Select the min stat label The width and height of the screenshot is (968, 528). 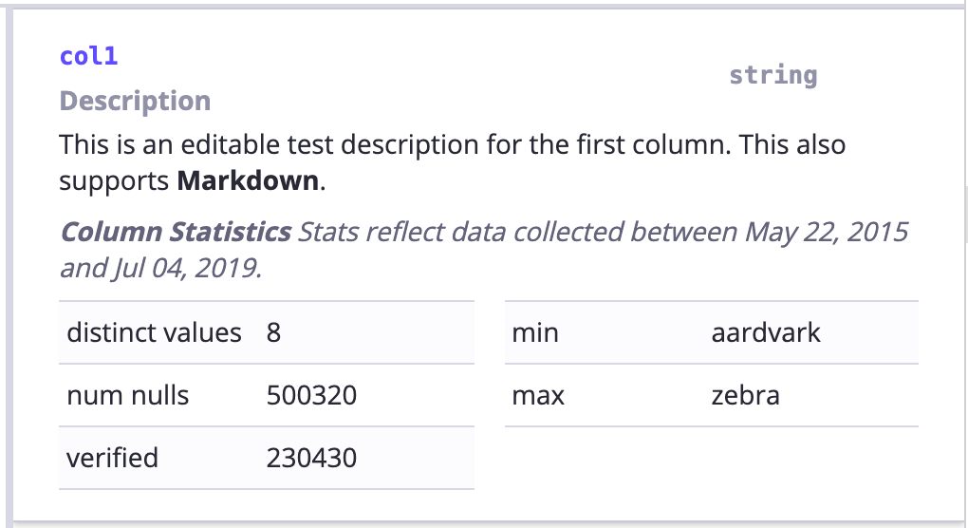pos(535,333)
